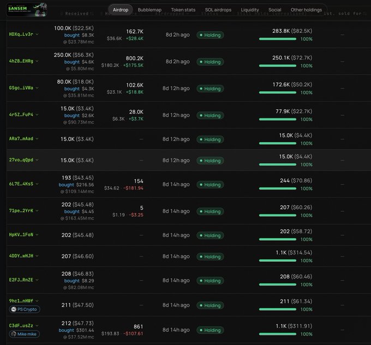Click '1.1K ($314.54)' holdings value
This screenshot has width=371, height=345.
[294, 253]
